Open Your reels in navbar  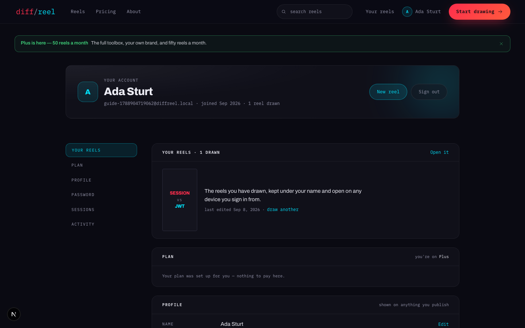(380, 12)
